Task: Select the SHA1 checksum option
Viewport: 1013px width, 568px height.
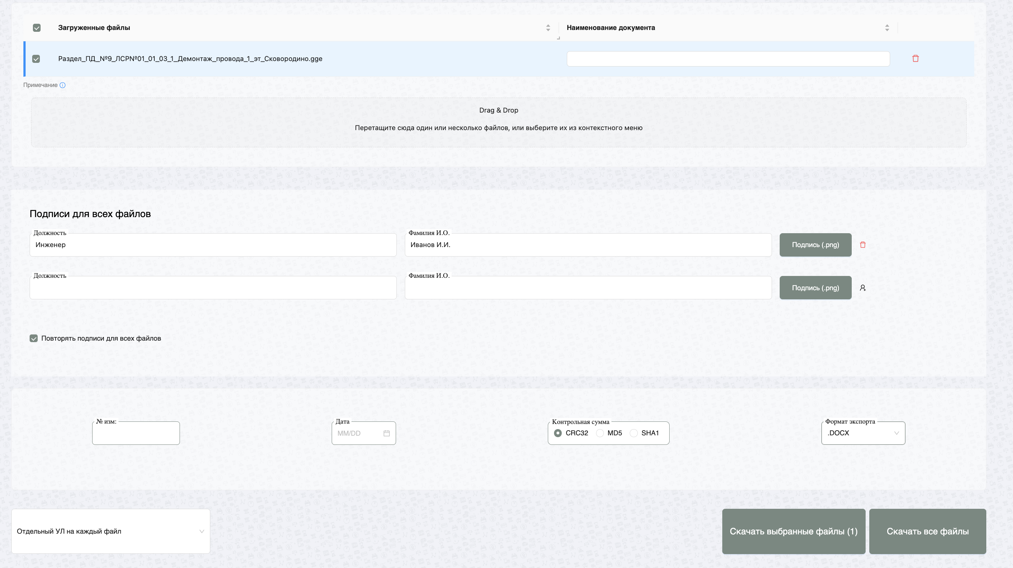Action: [x=633, y=433]
